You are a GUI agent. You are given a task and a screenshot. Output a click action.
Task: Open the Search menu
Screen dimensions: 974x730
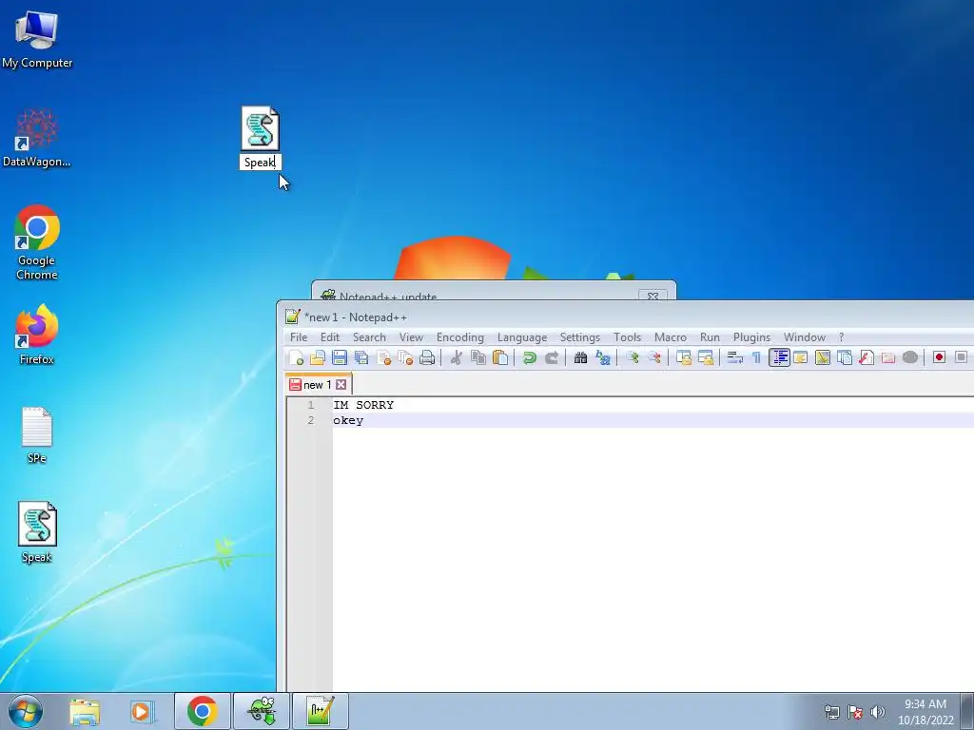[370, 337]
